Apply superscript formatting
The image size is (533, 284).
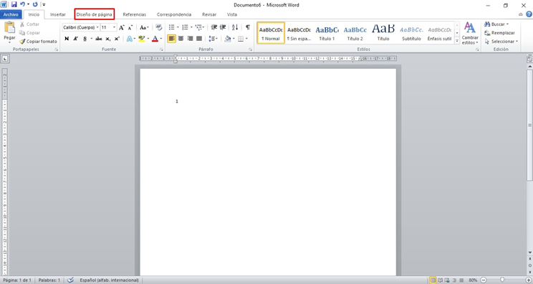pyautogui.click(x=117, y=39)
